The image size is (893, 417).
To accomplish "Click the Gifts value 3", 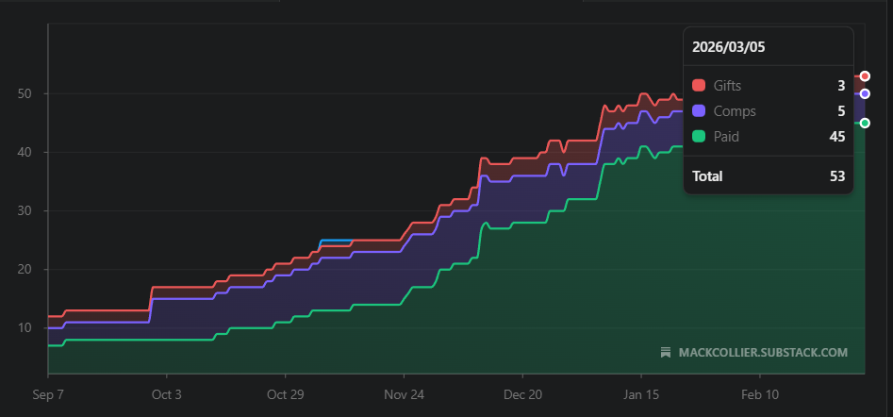I will pyautogui.click(x=841, y=86).
